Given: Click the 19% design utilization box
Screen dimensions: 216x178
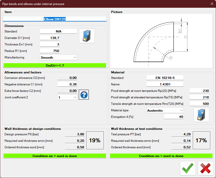Looking at the screenshot, I should coord(95,141).
